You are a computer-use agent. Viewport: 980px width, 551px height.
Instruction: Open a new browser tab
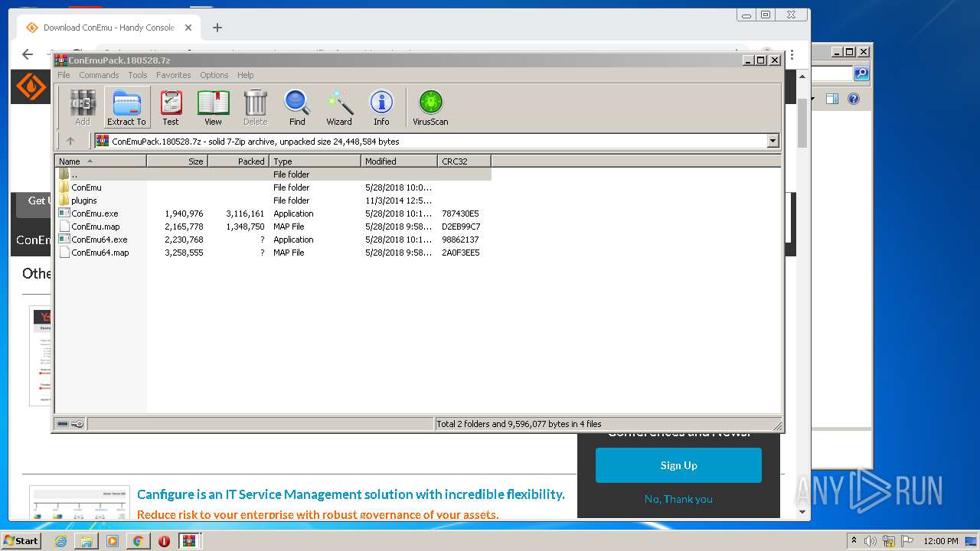click(217, 28)
